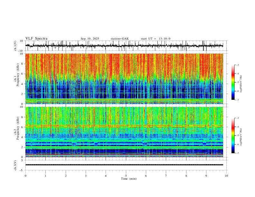The width and height of the screenshot is (255, 197).
Task: Click the "-7" tick on ch.2 colorbar
Action: (238, 153)
